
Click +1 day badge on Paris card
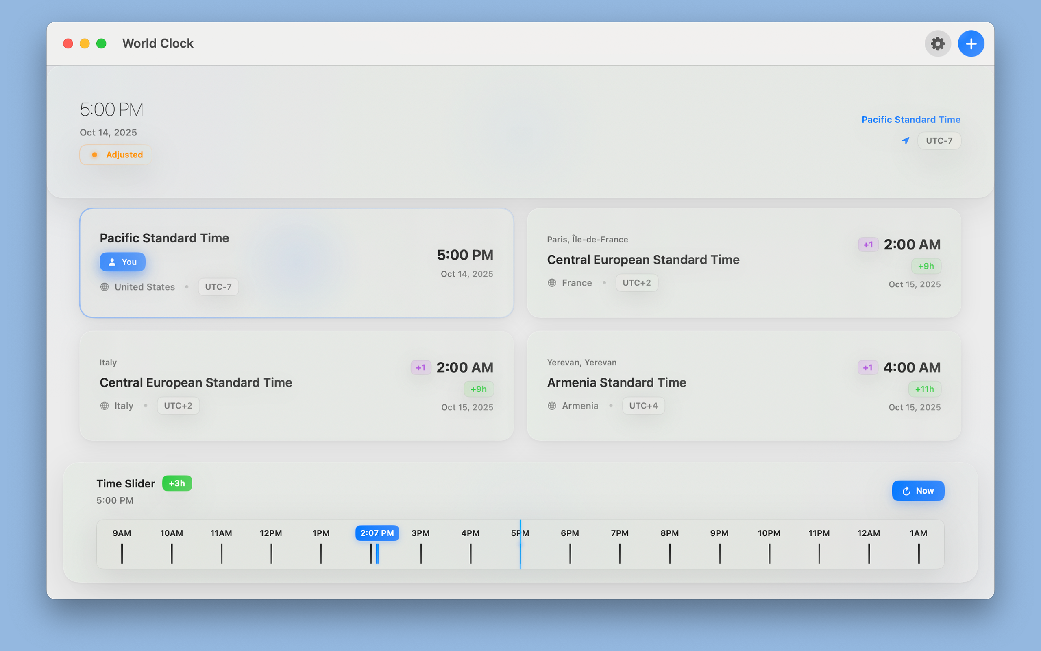click(x=868, y=245)
